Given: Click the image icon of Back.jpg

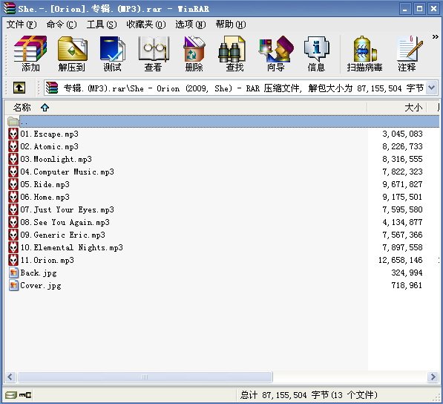Looking at the screenshot, I should click(13, 273).
